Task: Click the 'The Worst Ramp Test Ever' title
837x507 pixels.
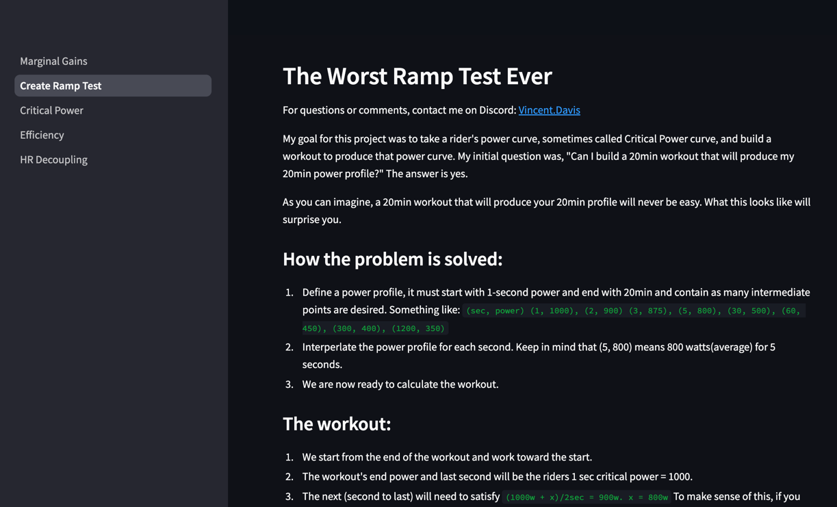Action: (x=417, y=76)
